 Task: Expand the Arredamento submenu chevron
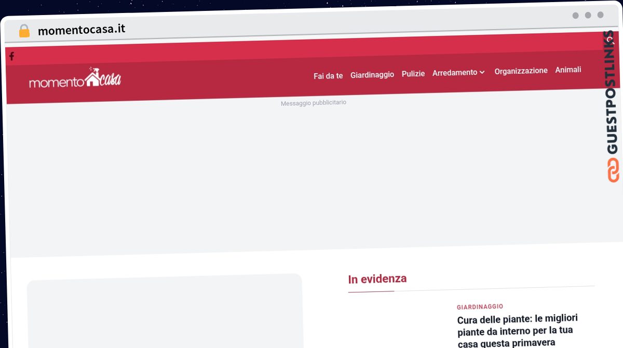[482, 73]
